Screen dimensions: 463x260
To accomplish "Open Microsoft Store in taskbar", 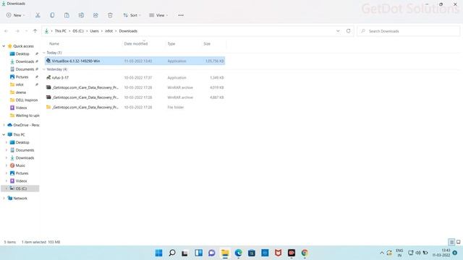I will point(252,253).
